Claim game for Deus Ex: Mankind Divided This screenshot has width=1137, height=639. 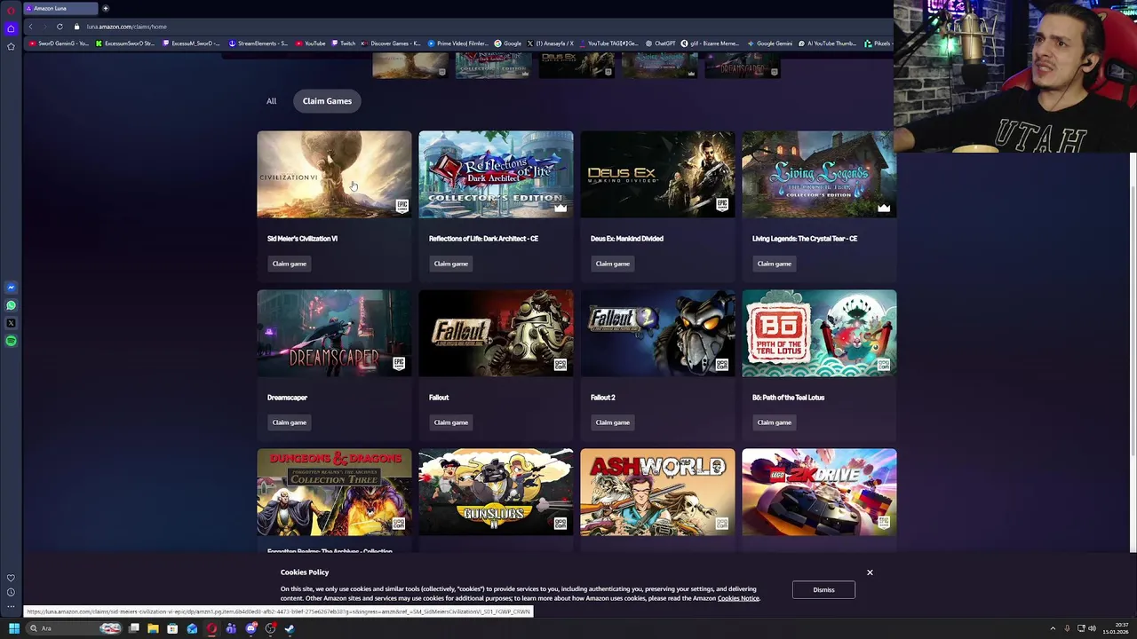[612, 264]
